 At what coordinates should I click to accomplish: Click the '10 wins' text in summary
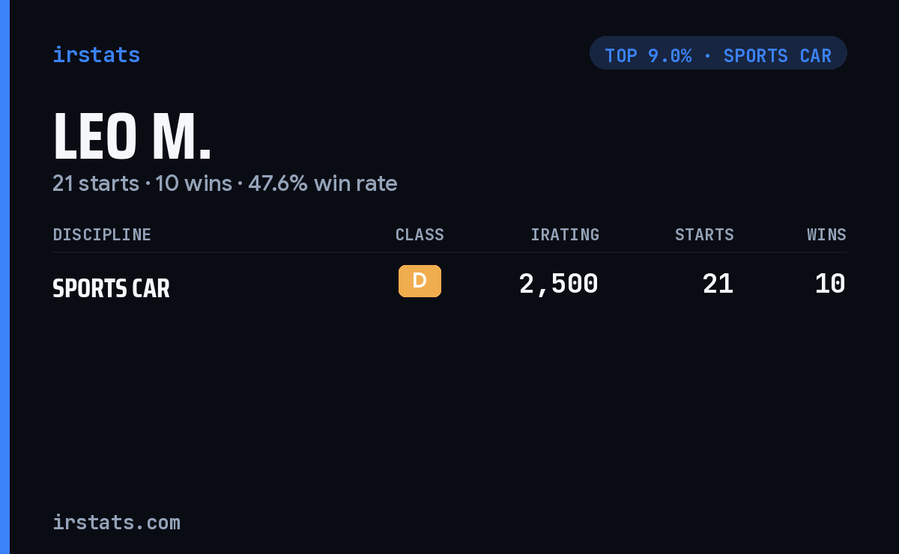(193, 183)
